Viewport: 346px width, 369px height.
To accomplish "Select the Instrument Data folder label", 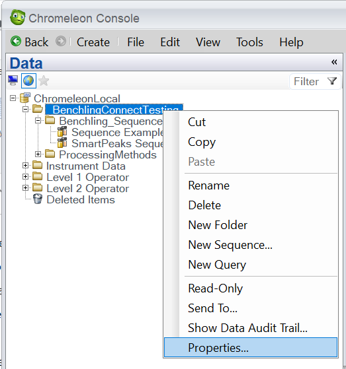I will (85, 166).
